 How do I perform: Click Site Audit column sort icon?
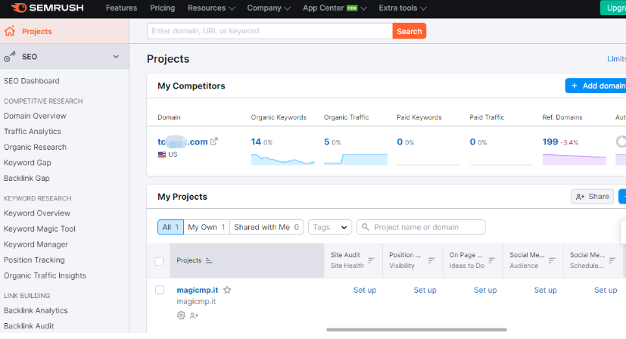[x=372, y=260]
